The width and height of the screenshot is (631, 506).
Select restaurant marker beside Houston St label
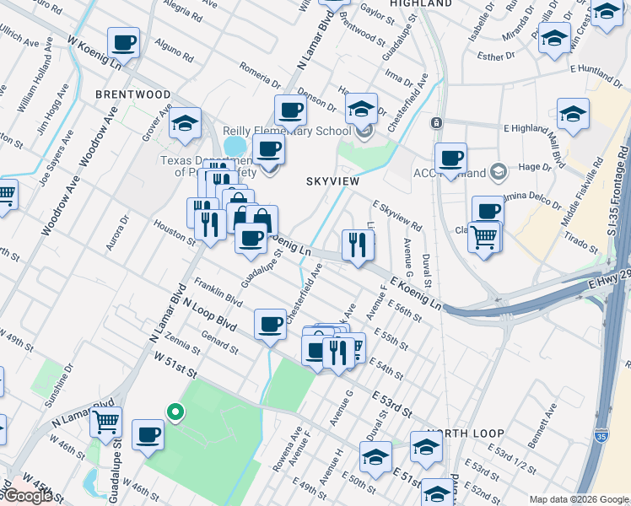pos(210,228)
